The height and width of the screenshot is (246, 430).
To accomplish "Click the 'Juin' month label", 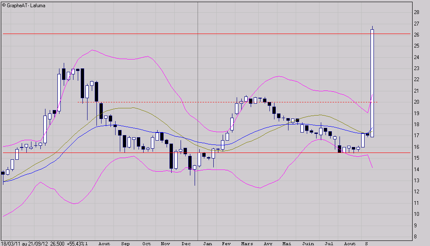I will [308, 243].
